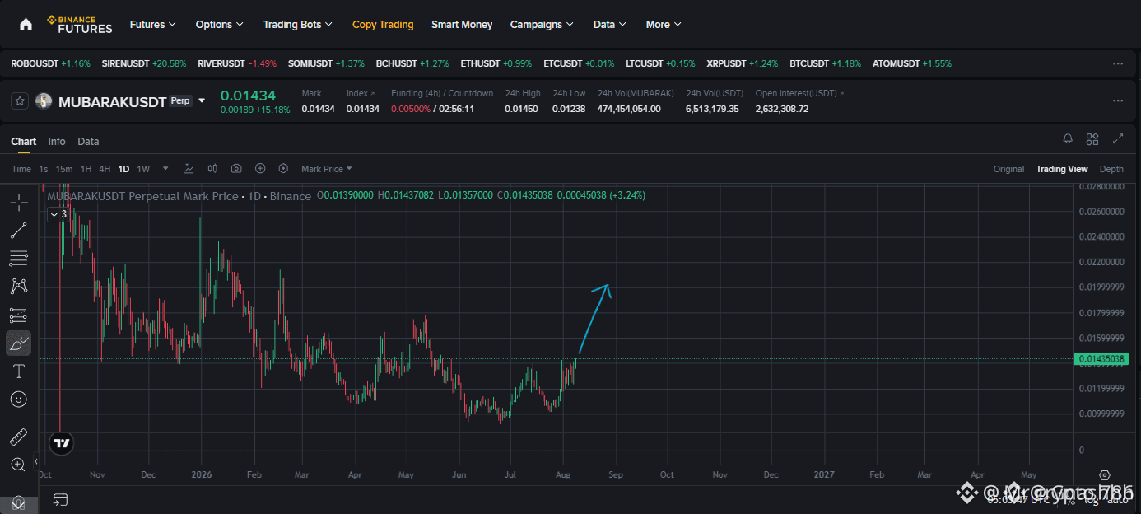1141x514 pixels.
Task: Select the 1H timeframe
Action: pyautogui.click(x=86, y=169)
